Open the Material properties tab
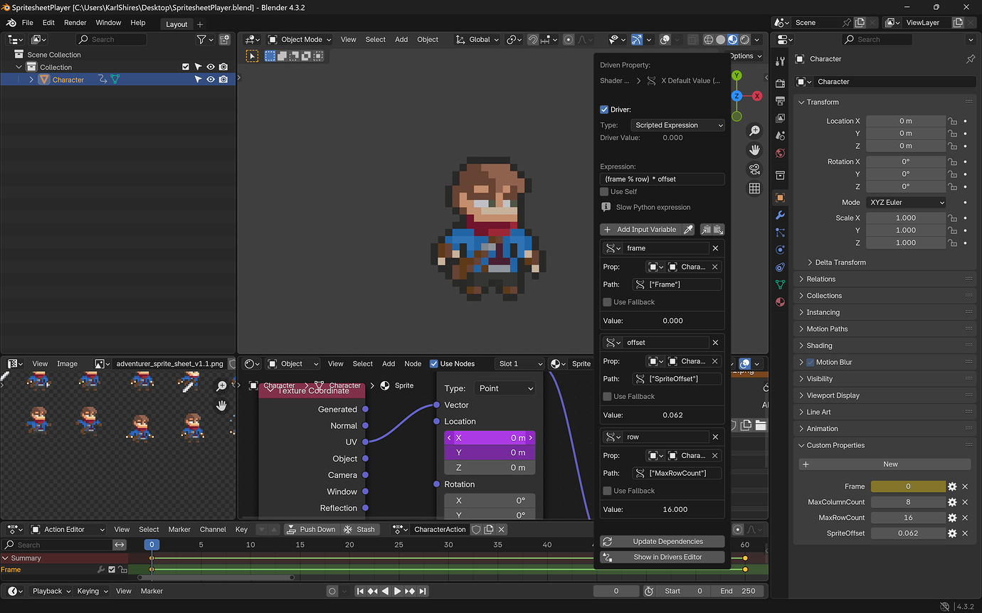 point(780,302)
